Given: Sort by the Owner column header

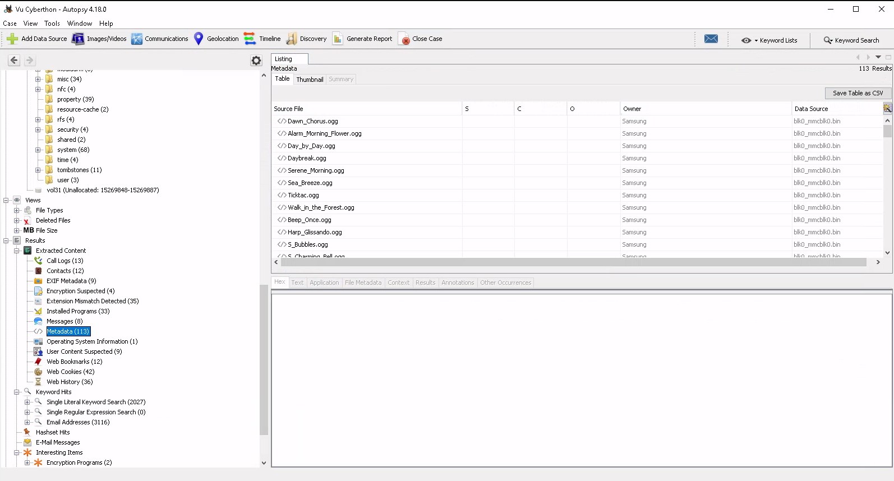Looking at the screenshot, I should (x=706, y=109).
